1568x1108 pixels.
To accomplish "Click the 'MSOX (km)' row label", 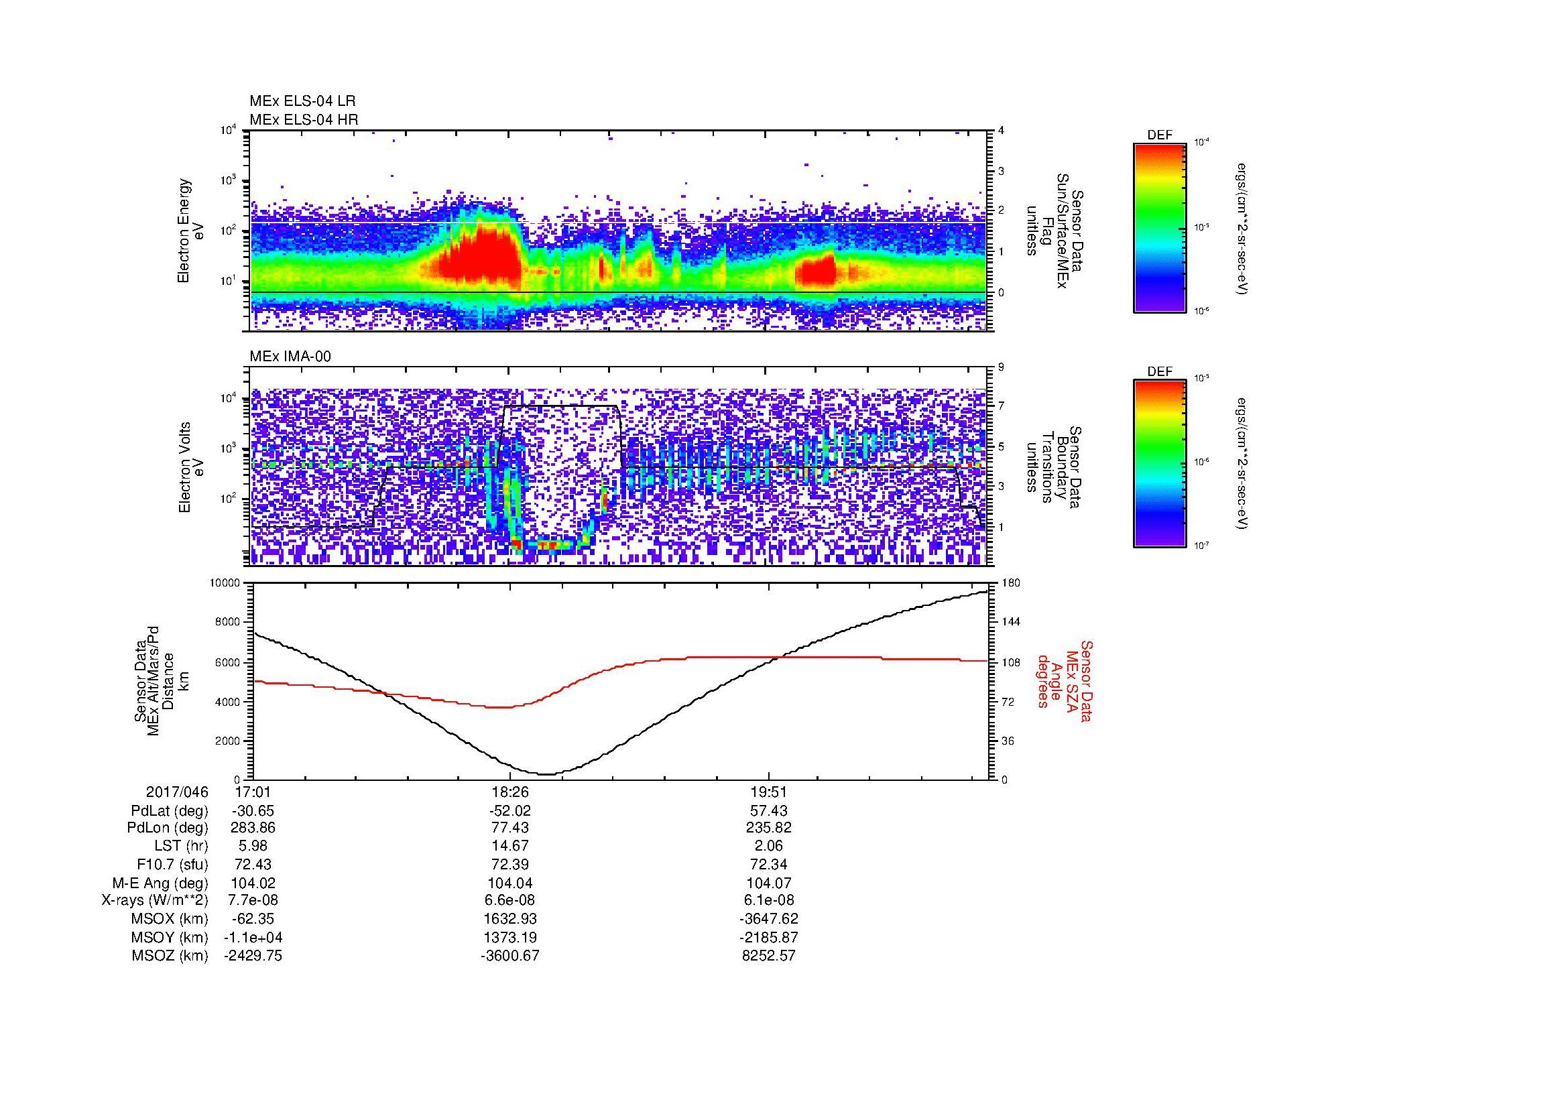I will coord(170,920).
